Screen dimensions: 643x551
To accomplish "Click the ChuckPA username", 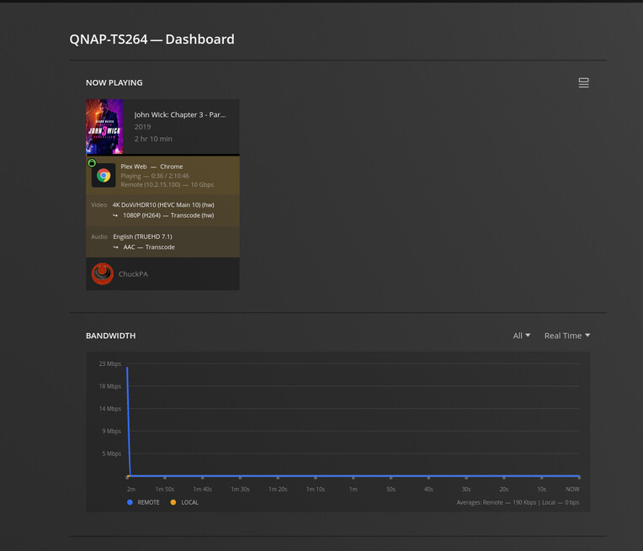I will (133, 274).
